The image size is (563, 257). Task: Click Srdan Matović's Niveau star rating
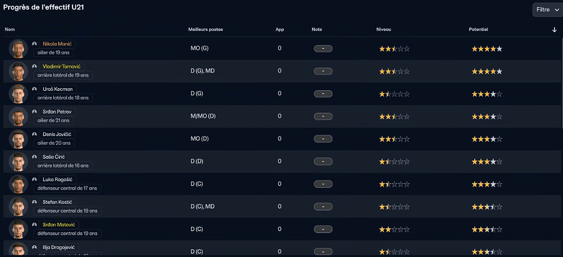coord(394,229)
